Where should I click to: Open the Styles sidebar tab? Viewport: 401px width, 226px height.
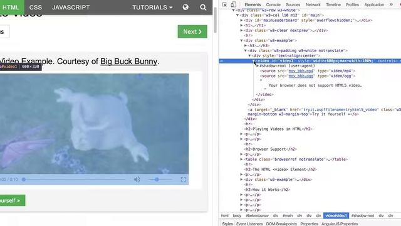(x=227, y=223)
